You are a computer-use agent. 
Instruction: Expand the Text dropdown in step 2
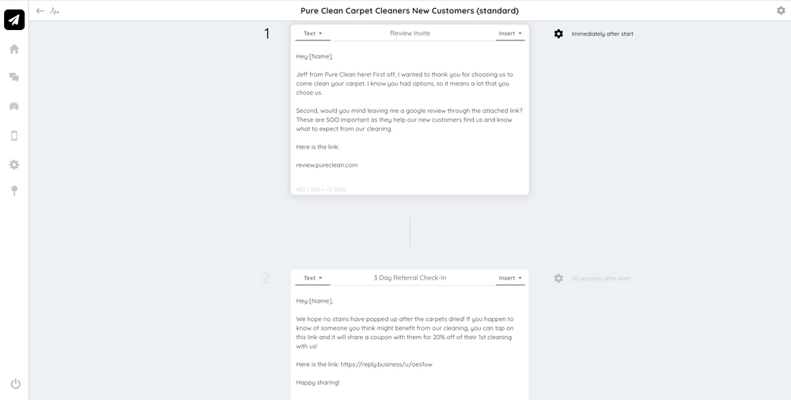click(x=313, y=278)
